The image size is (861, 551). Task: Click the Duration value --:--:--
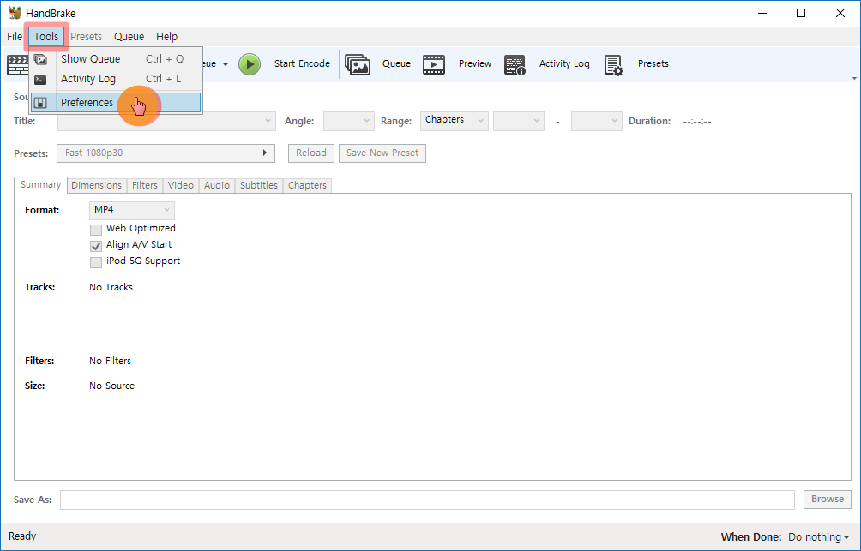coord(697,122)
